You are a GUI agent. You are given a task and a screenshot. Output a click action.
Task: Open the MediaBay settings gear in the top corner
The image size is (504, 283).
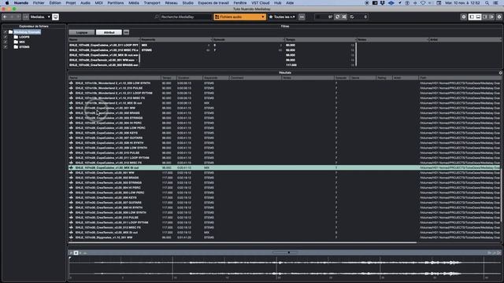click(x=499, y=17)
